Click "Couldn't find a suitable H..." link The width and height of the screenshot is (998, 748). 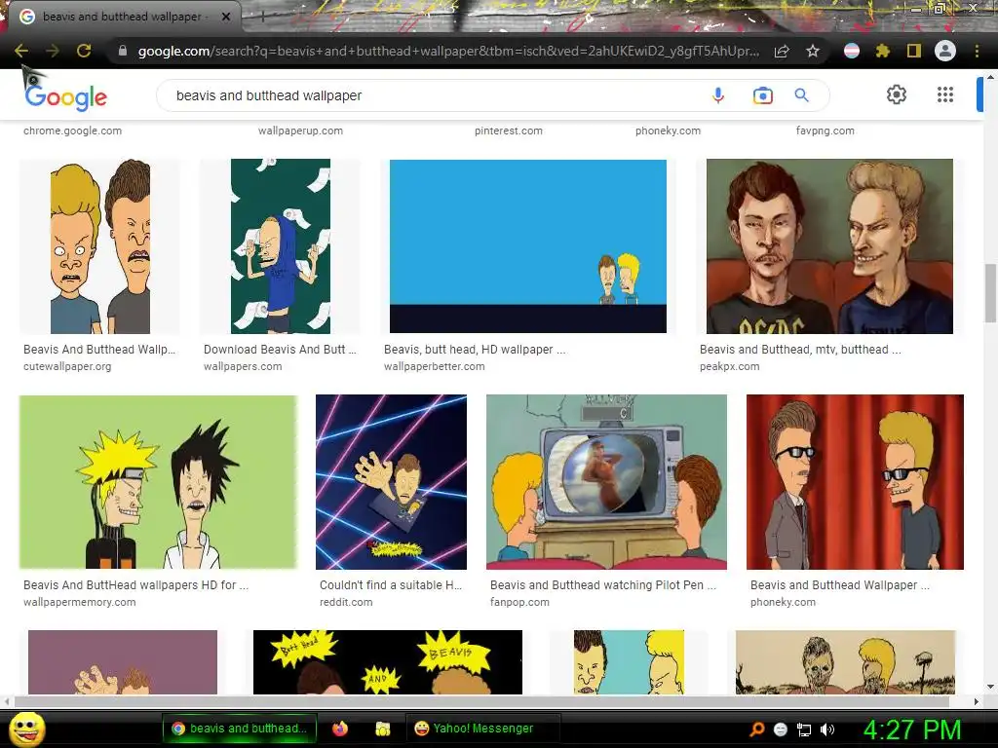tap(391, 584)
